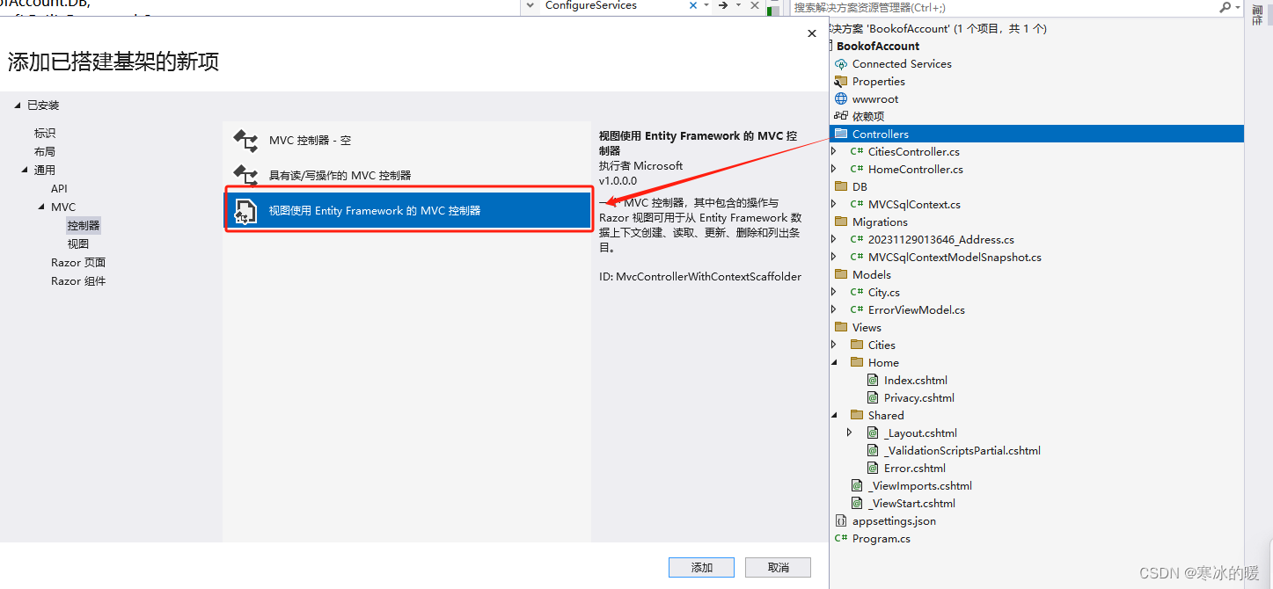Viewport: 1273px width, 589px height.
Task: Click the wwwroot globe icon
Action: click(x=841, y=99)
